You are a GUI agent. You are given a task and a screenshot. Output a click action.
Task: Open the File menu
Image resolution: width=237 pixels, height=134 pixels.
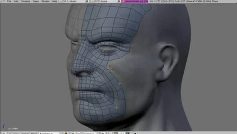tap(9, 1)
